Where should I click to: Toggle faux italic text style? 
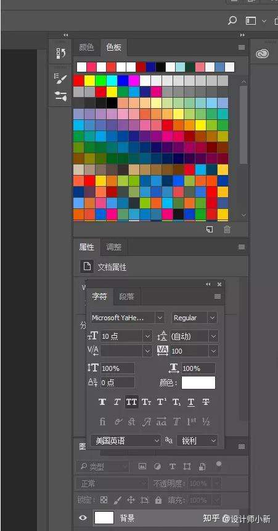coord(117,402)
